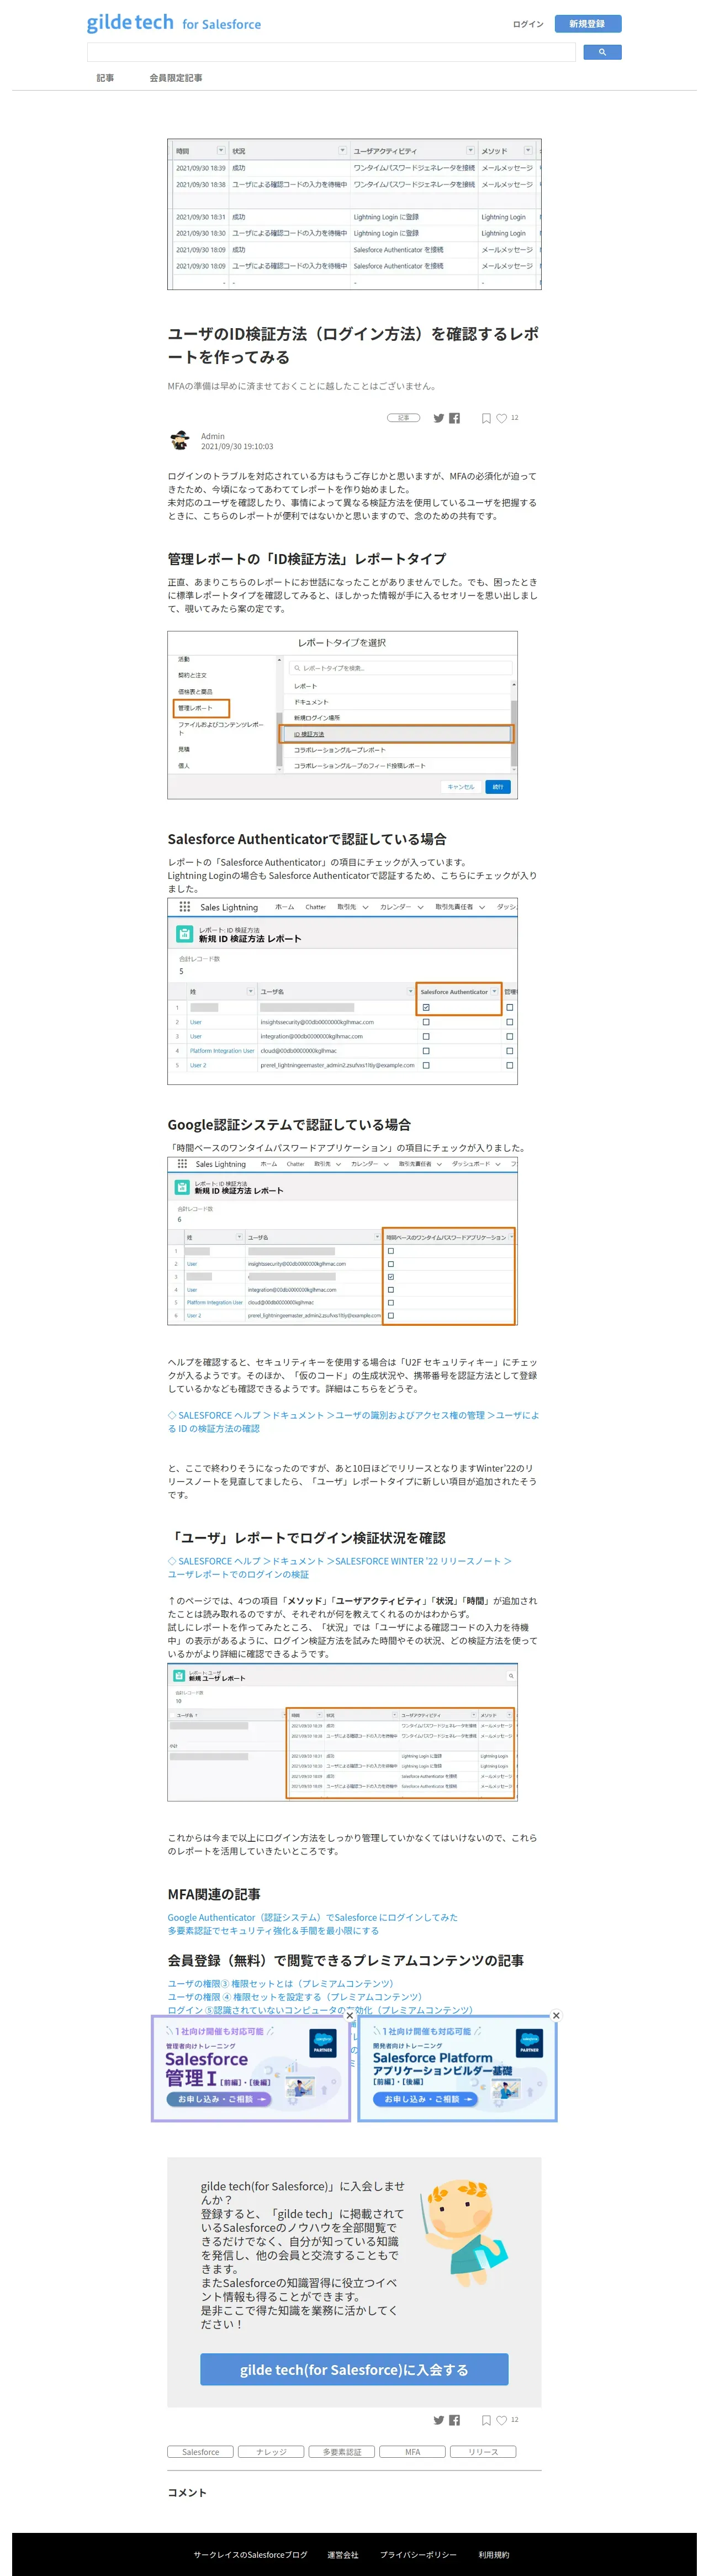Open the Admin author avatar

click(x=180, y=440)
